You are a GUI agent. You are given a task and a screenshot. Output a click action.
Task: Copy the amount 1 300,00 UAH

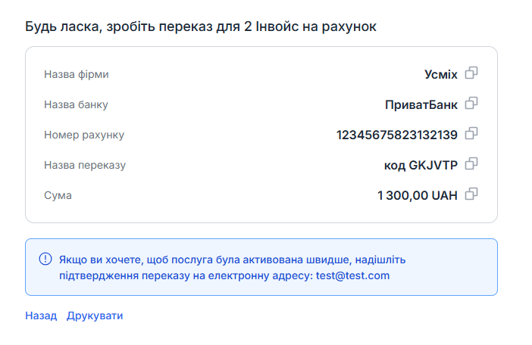click(471, 194)
